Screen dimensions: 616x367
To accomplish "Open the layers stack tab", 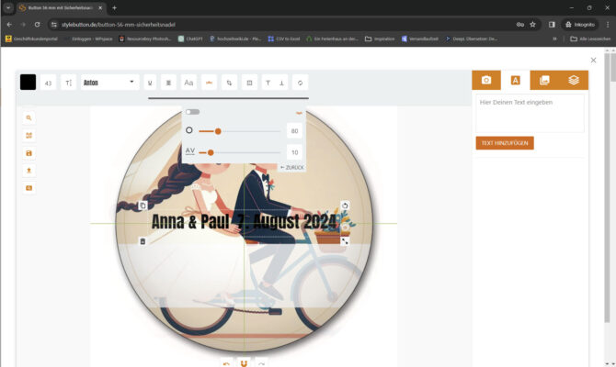I will [x=573, y=81].
